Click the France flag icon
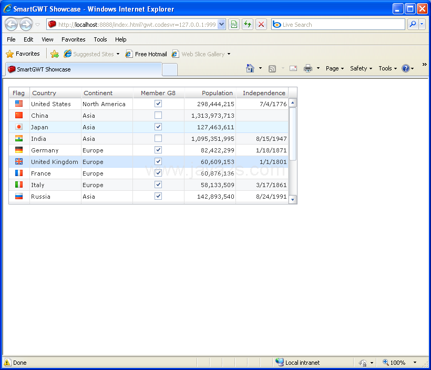 click(x=19, y=173)
